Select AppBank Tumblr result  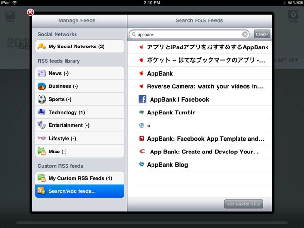199,113
